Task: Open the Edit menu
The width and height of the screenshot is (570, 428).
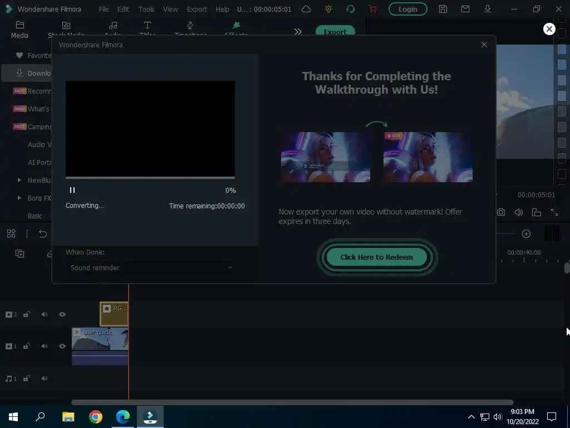Action: click(x=123, y=9)
